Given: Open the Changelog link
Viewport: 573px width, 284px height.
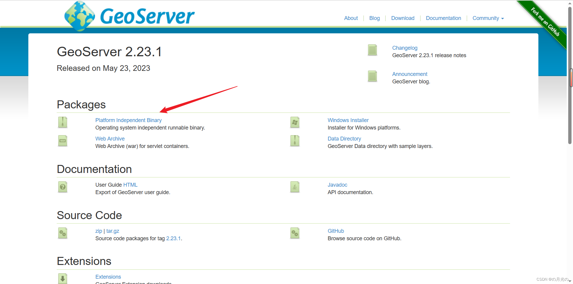Looking at the screenshot, I should 405,48.
